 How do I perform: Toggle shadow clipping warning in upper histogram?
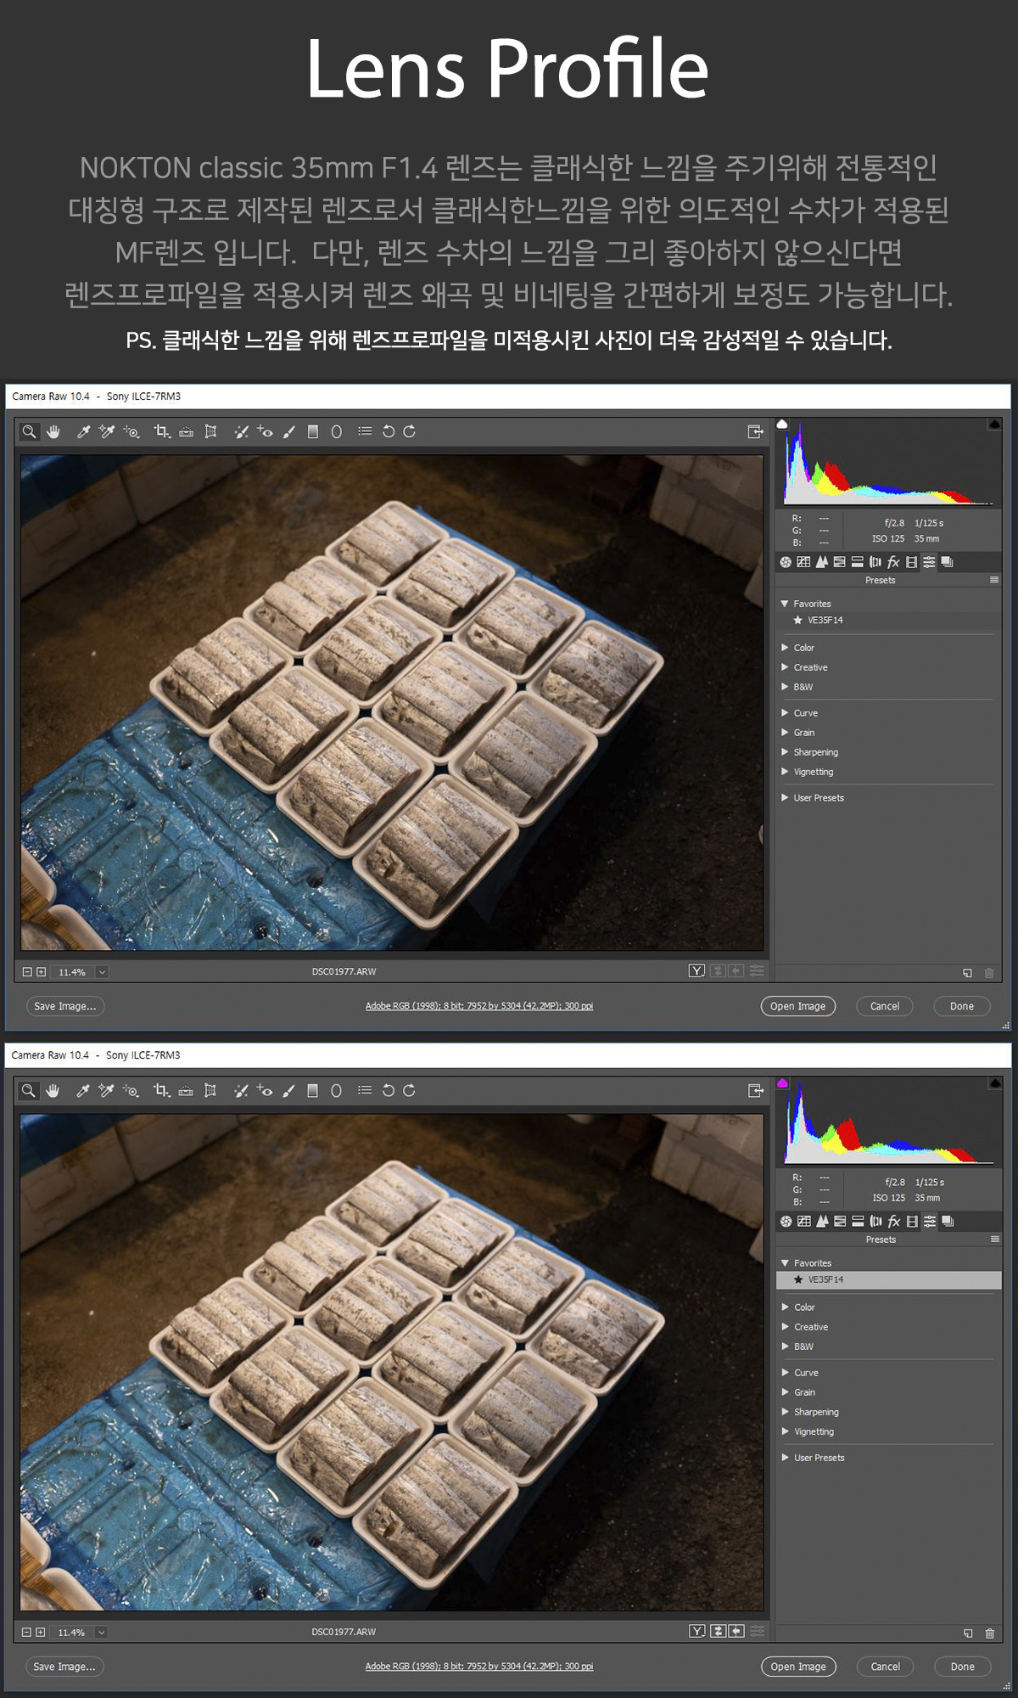(782, 424)
